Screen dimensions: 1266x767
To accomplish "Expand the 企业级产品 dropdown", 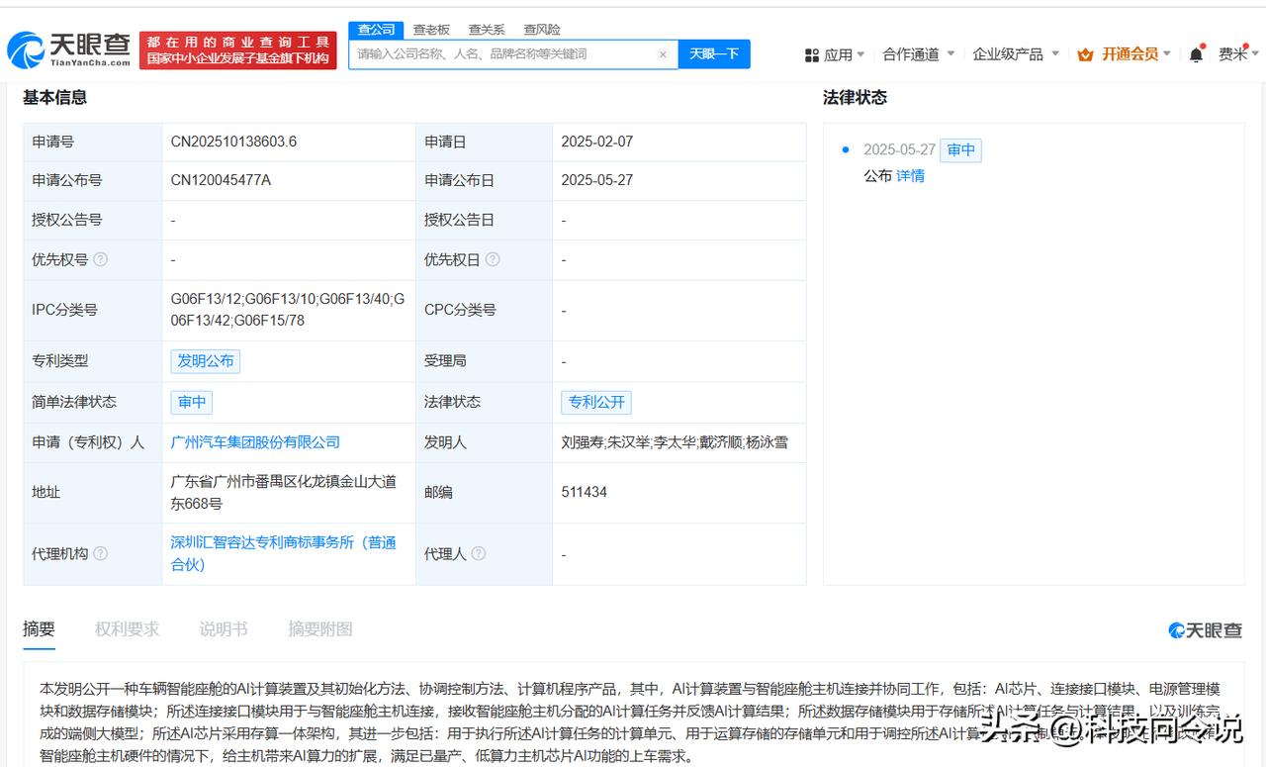I will [x=1016, y=54].
